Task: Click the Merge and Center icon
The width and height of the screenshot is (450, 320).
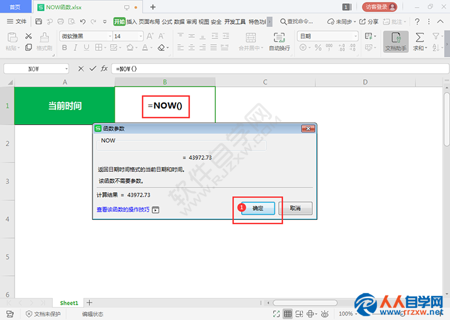Action: click(250, 38)
